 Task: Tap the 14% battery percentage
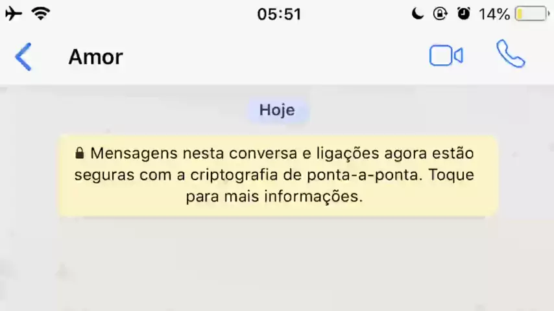pos(494,14)
